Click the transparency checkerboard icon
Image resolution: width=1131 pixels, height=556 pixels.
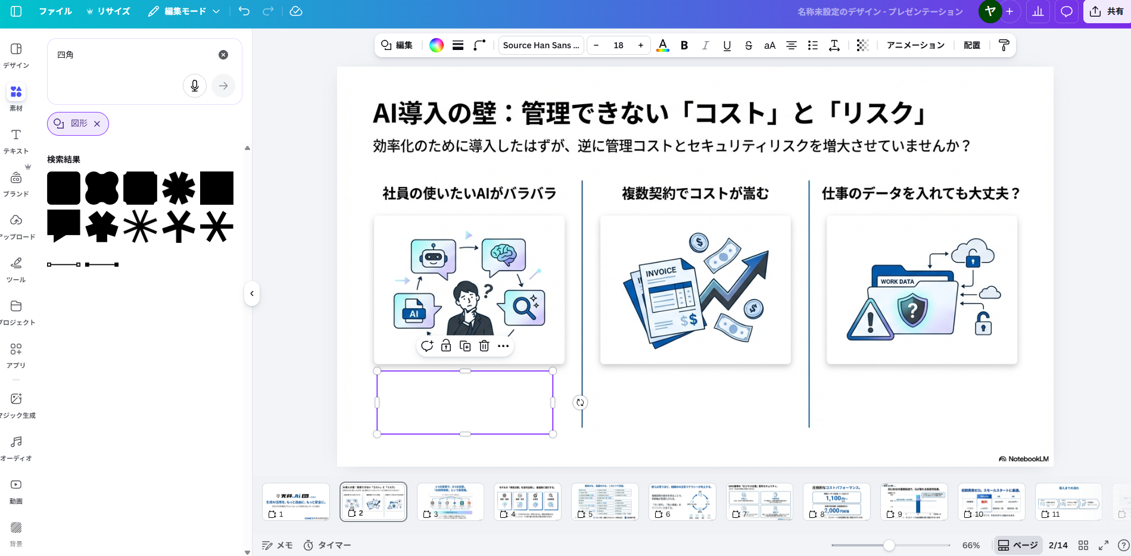point(862,45)
